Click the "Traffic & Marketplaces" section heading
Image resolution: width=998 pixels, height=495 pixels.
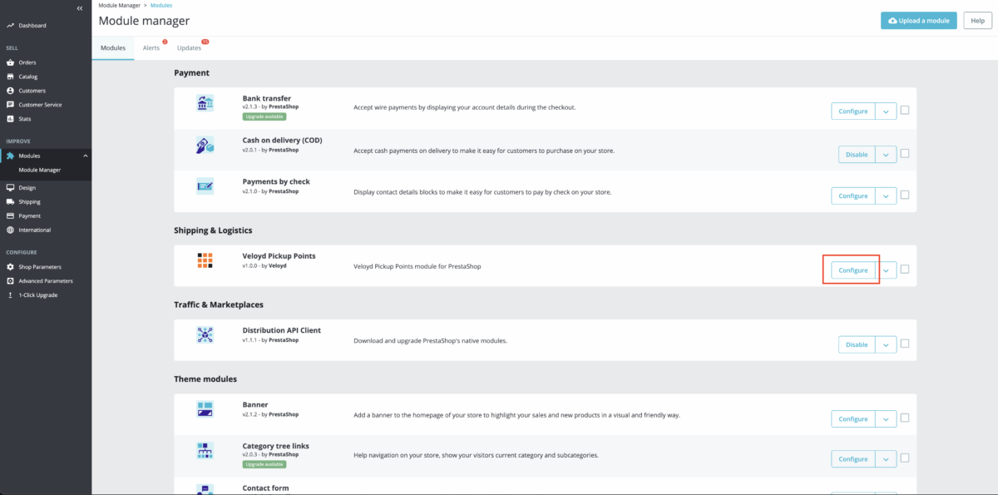point(219,304)
